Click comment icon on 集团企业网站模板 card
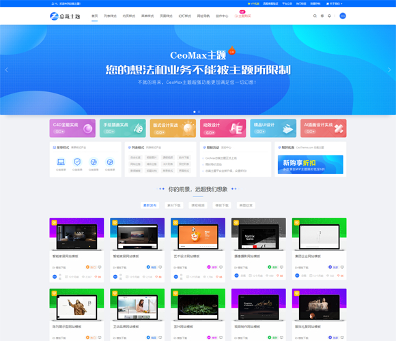396x341 pixels. [342, 267]
